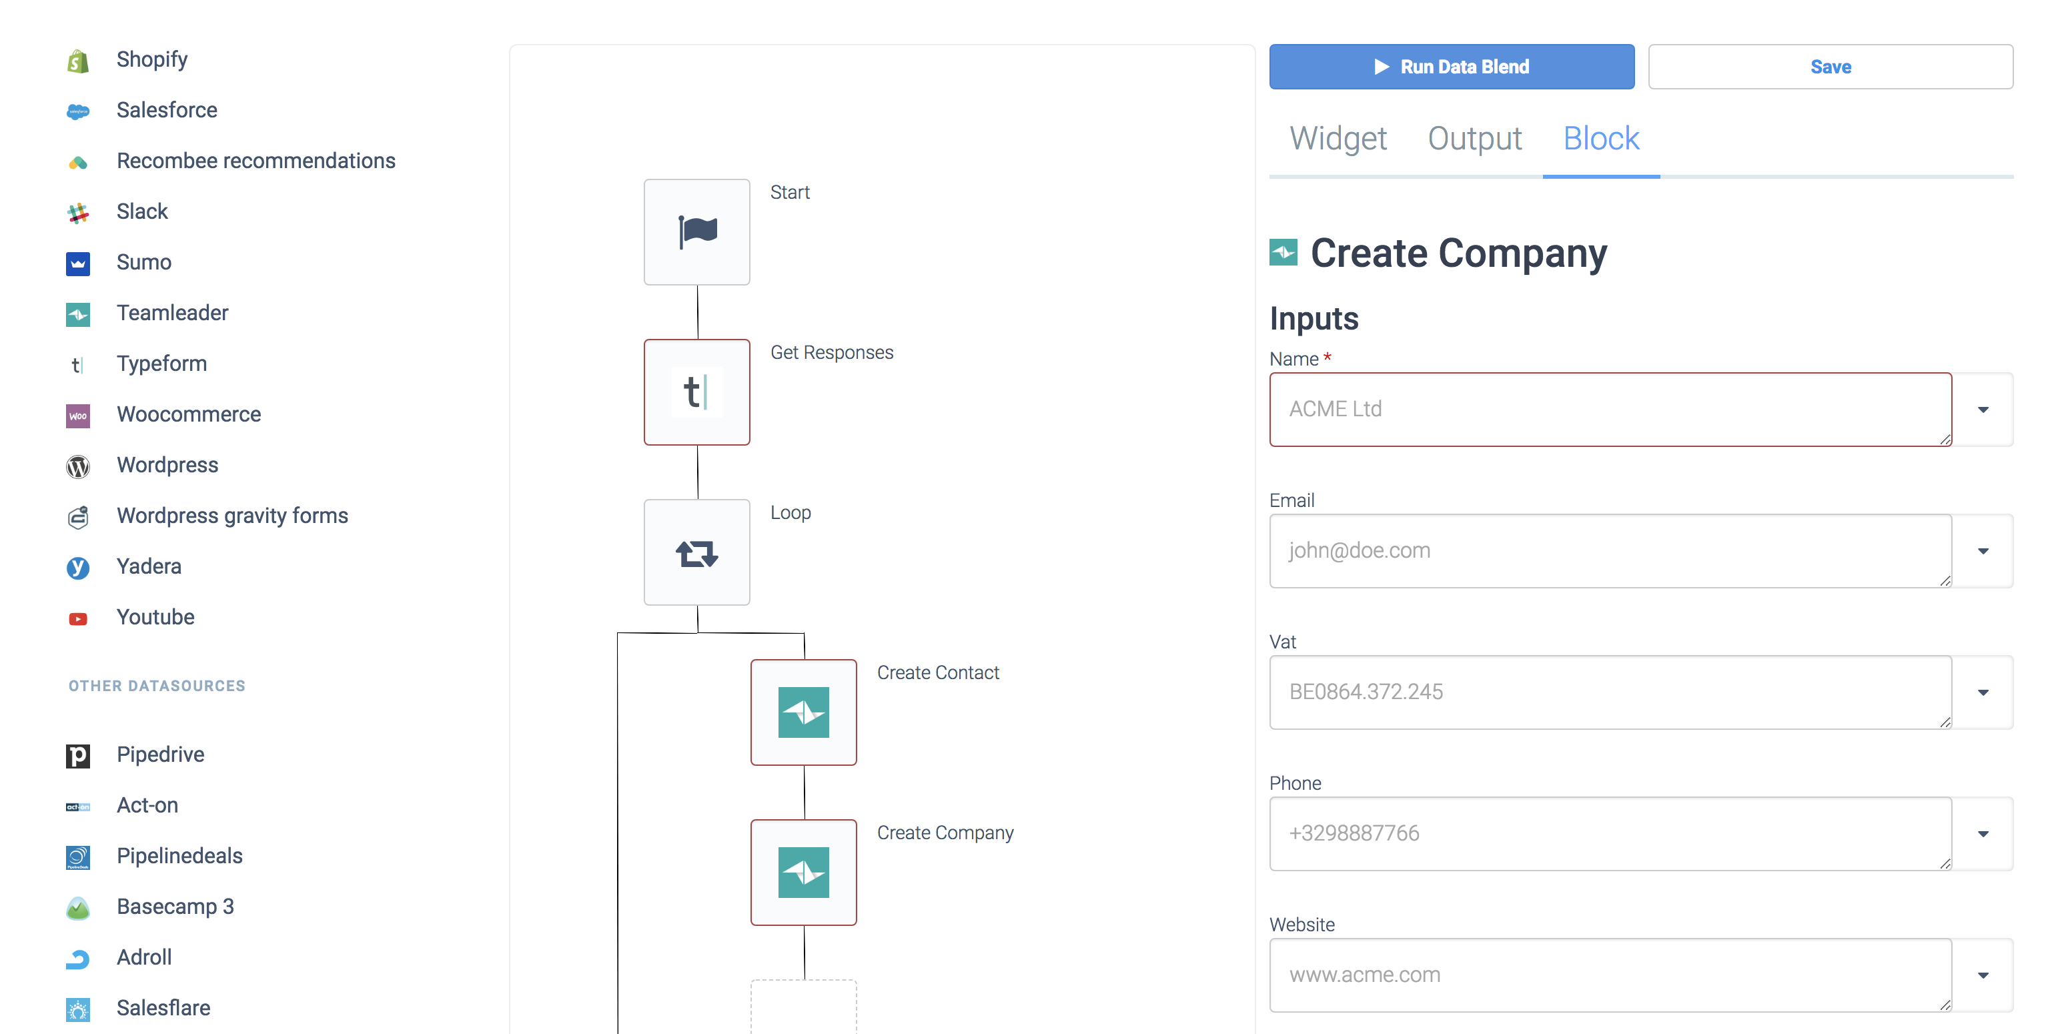Click the Pipedrive datasource icon
Image resolution: width=2068 pixels, height=1034 pixels.
pyautogui.click(x=78, y=755)
